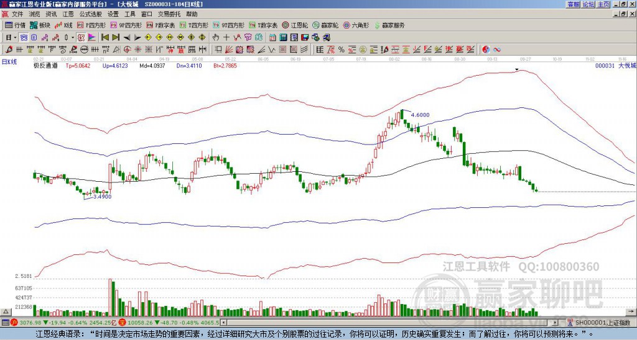Image resolution: width=637 pixels, height=340 pixels.
Task: Toggle the 权 adjustment icon
Action: (81, 38)
